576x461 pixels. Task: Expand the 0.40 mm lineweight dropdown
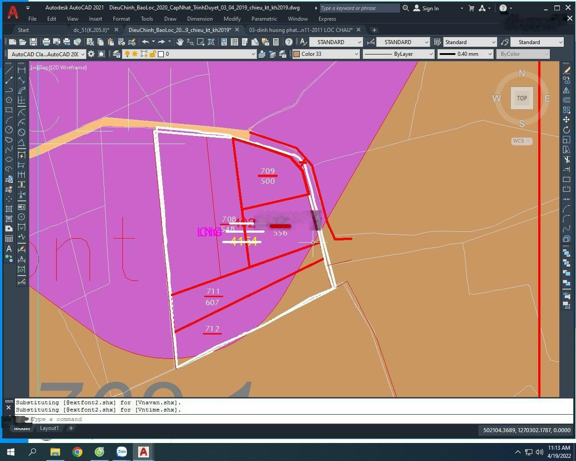click(466, 54)
